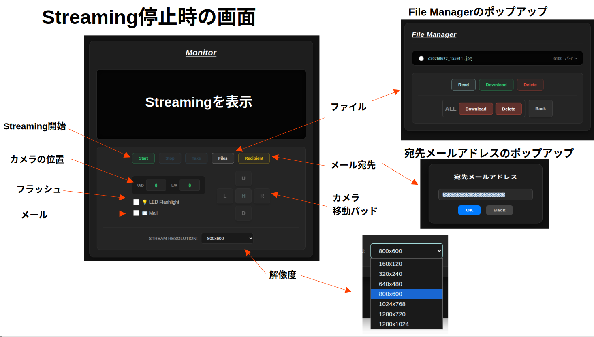Click Back in the mail address popup
Image resolution: width=594 pixels, height=337 pixels.
499,210
